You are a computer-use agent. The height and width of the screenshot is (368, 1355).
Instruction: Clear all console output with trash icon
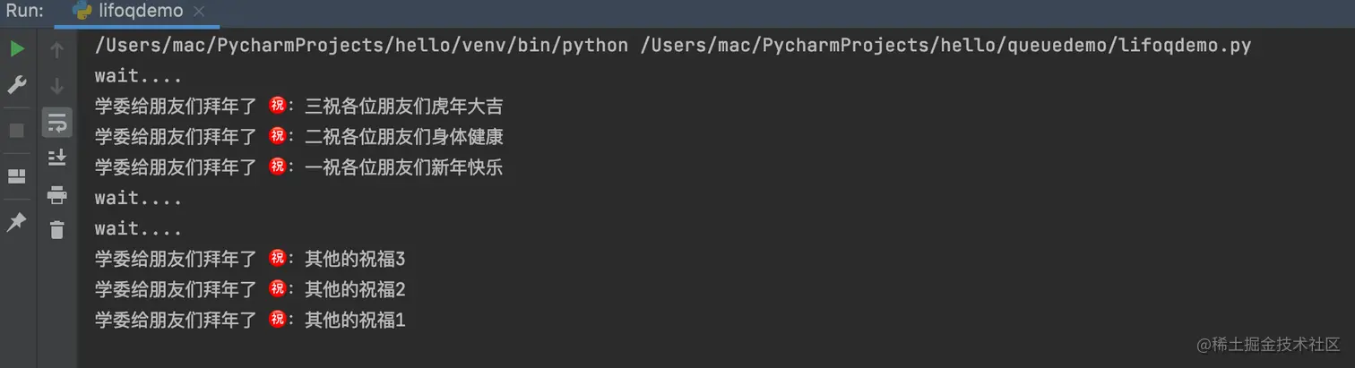tap(57, 230)
